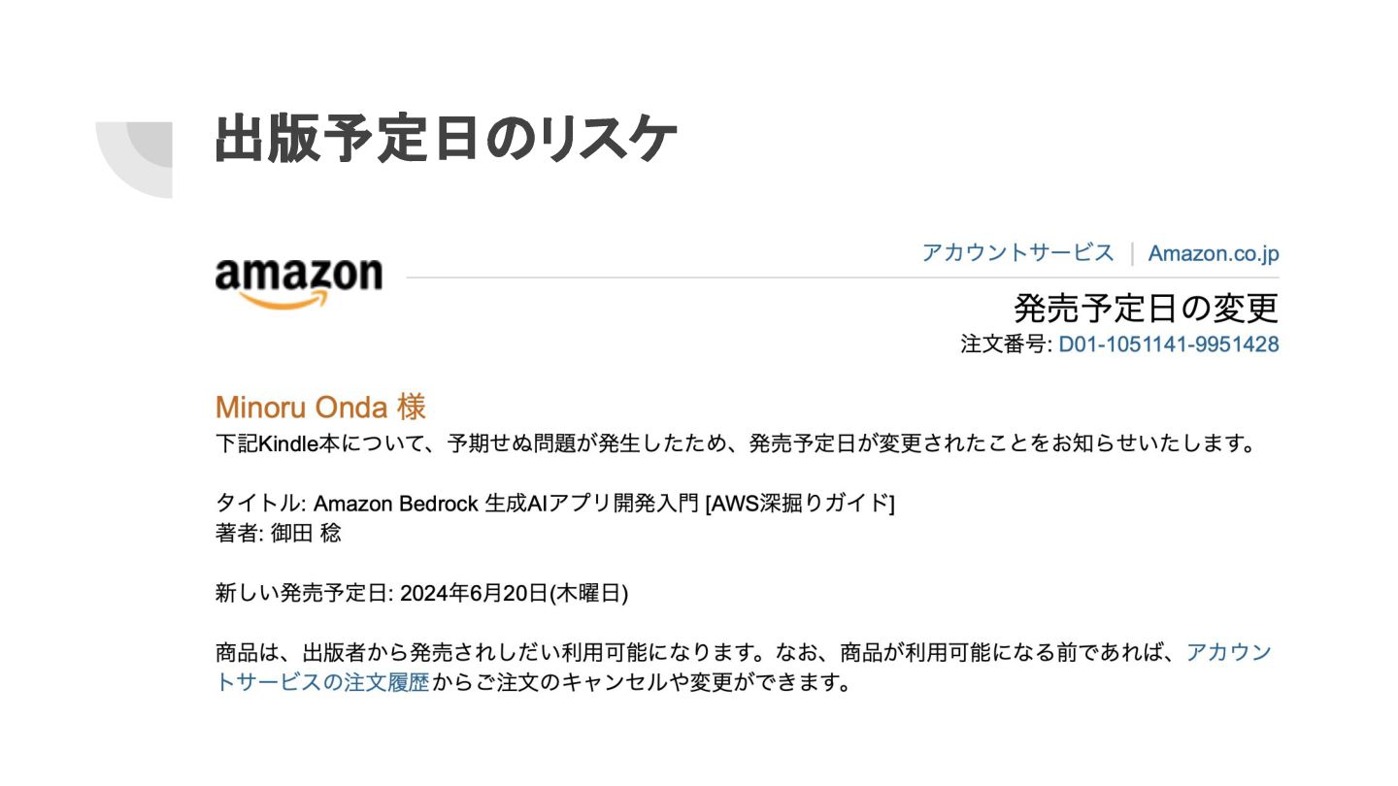Screen dimensions: 1398x786
Task: Open the Amazon.co.jp link
Action: [x=1214, y=254]
